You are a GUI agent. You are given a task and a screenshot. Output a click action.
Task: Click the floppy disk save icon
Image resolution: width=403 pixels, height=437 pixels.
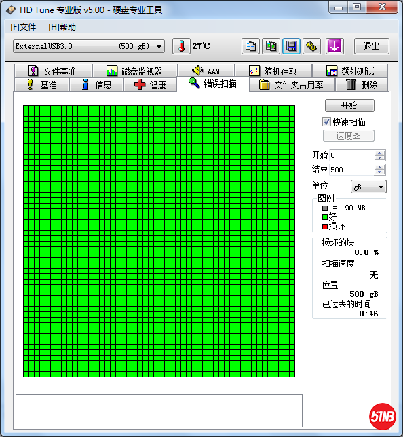[x=291, y=46]
